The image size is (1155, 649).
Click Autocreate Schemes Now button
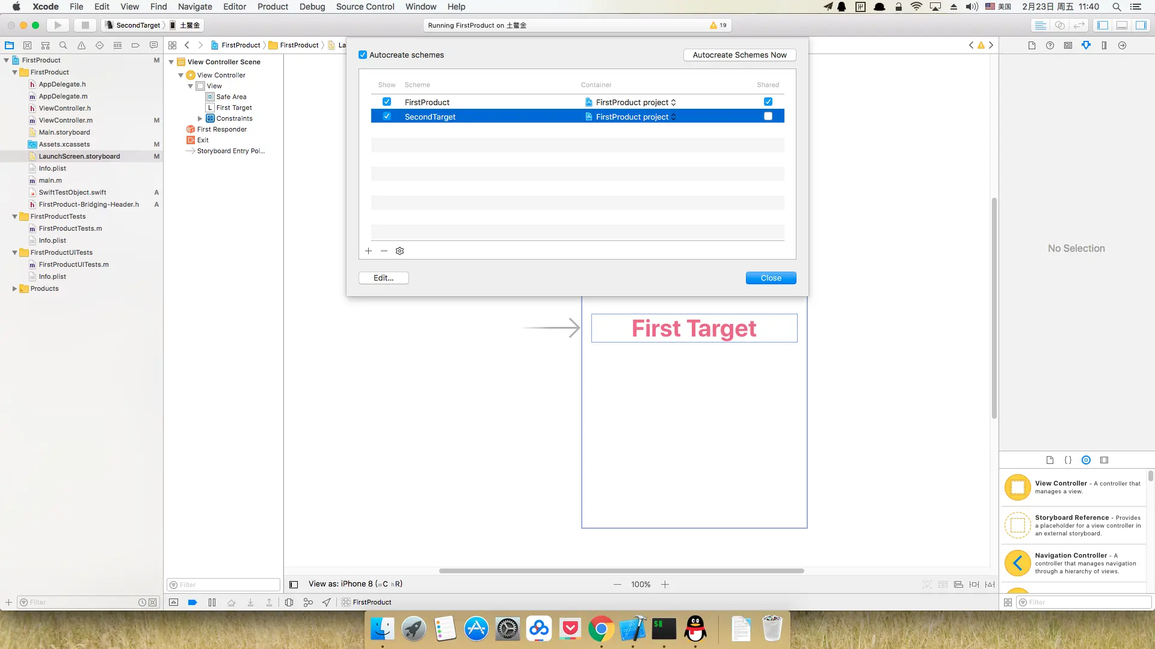[739, 55]
